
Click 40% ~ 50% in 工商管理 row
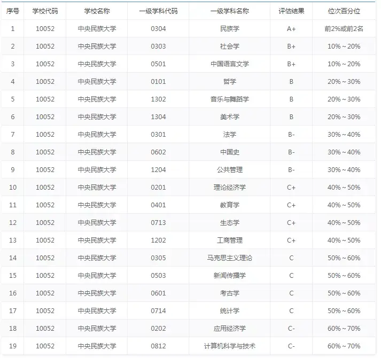[x=344, y=240]
